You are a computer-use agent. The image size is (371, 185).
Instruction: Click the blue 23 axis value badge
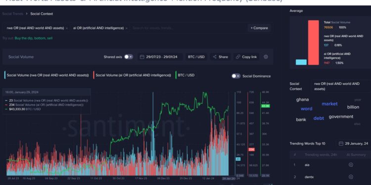point(238,159)
